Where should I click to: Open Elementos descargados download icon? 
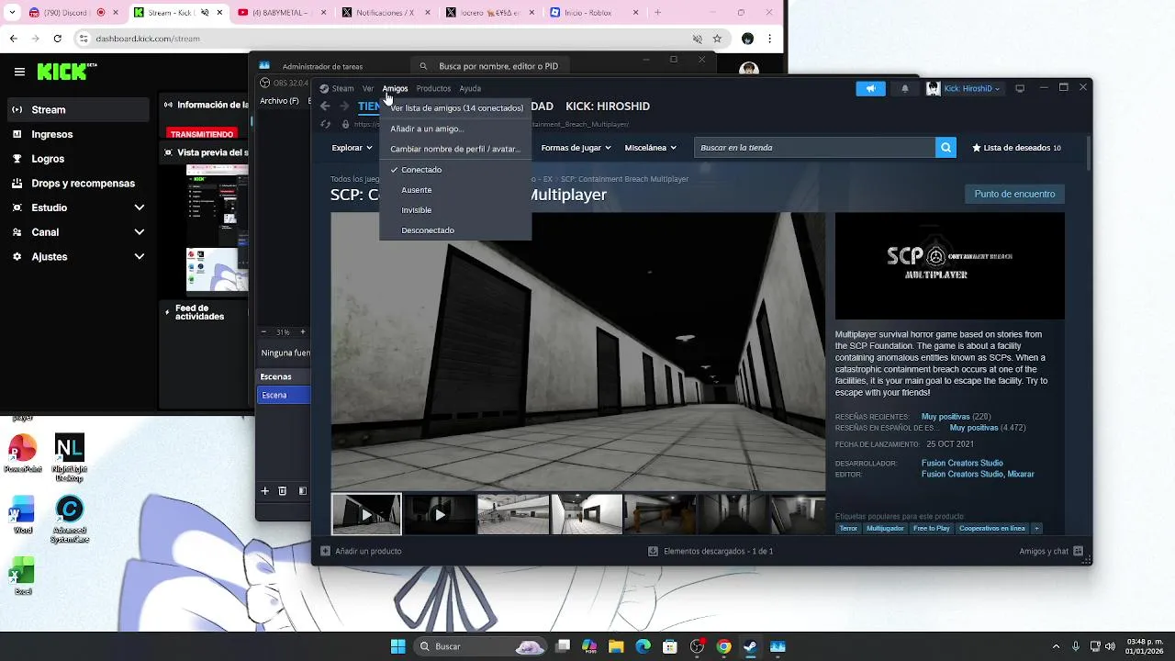[x=653, y=551]
